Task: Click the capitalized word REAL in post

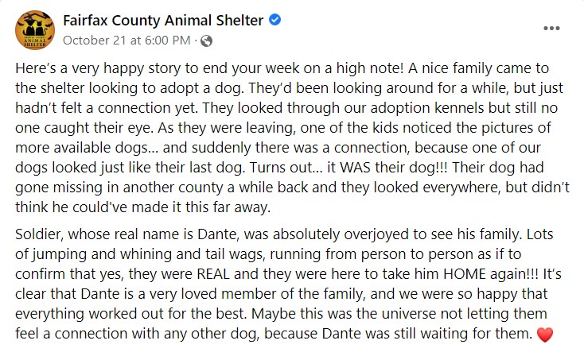Action: 213,274
